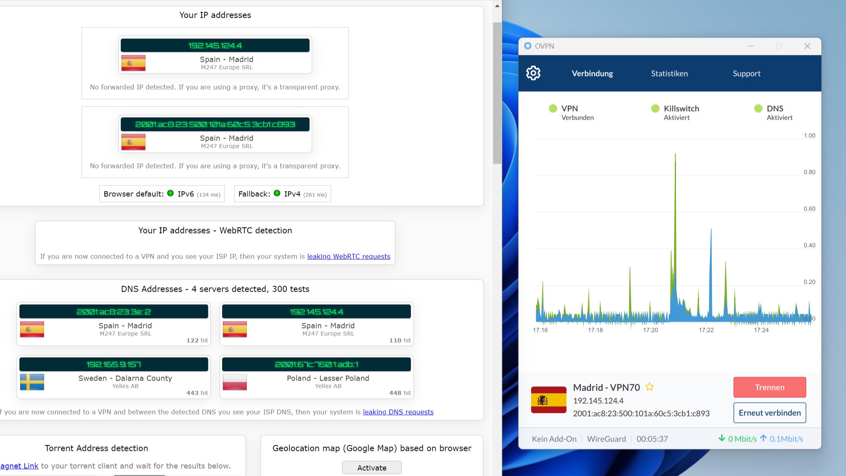Click Fallback IPv4 box
This screenshot has height=476, width=846.
pyautogui.click(x=283, y=194)
